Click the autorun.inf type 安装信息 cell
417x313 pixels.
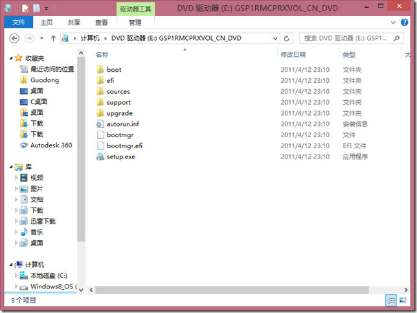point(355,124)
